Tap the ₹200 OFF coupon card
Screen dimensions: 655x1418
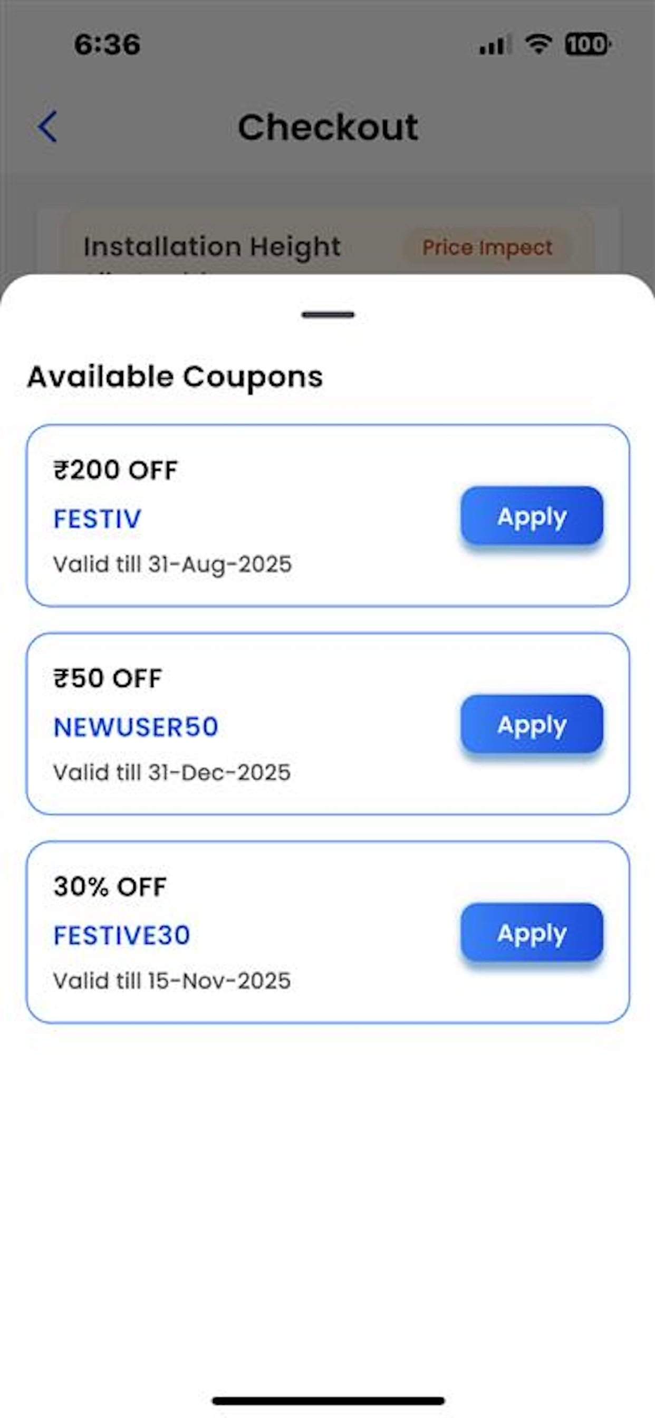point(328,516)
